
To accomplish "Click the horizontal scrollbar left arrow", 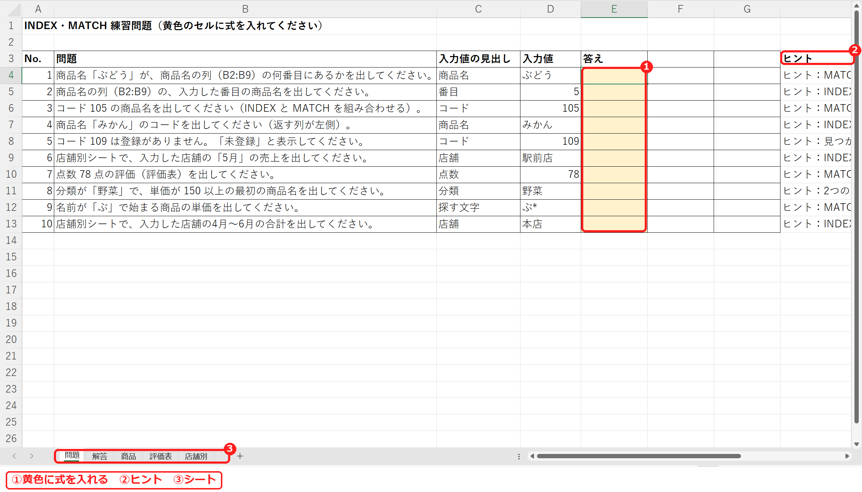I will (x=532, y=456).
